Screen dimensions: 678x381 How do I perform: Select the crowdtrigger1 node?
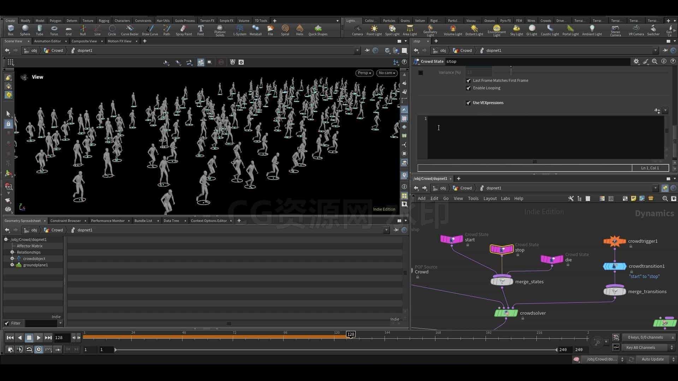click(x=614, y=241)
